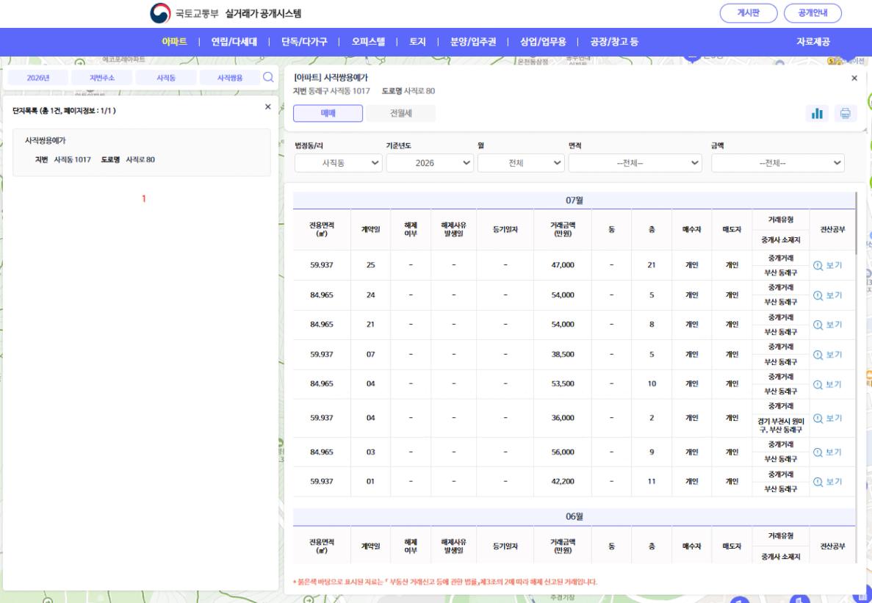
Task: Close the apartment detail panel
Action: click(854, 79)
